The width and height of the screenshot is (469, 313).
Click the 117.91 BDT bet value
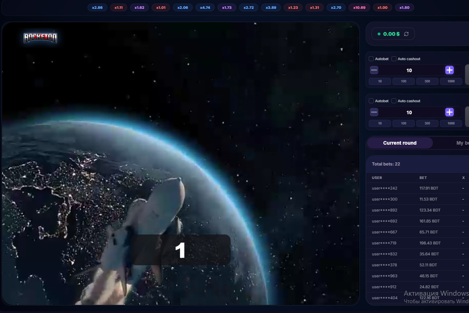[429, 188]
